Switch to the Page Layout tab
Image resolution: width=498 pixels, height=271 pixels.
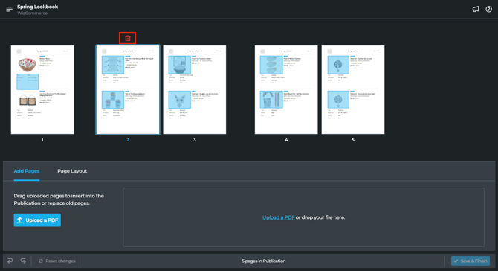pyautogui.click(x=72, y=171)
